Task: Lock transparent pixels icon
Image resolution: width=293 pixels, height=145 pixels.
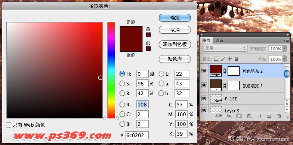Action: 216,59
